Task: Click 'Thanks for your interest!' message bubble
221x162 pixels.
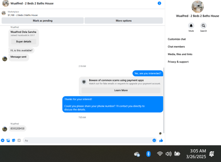Action: pyautogui.click(x=113, y=104)
